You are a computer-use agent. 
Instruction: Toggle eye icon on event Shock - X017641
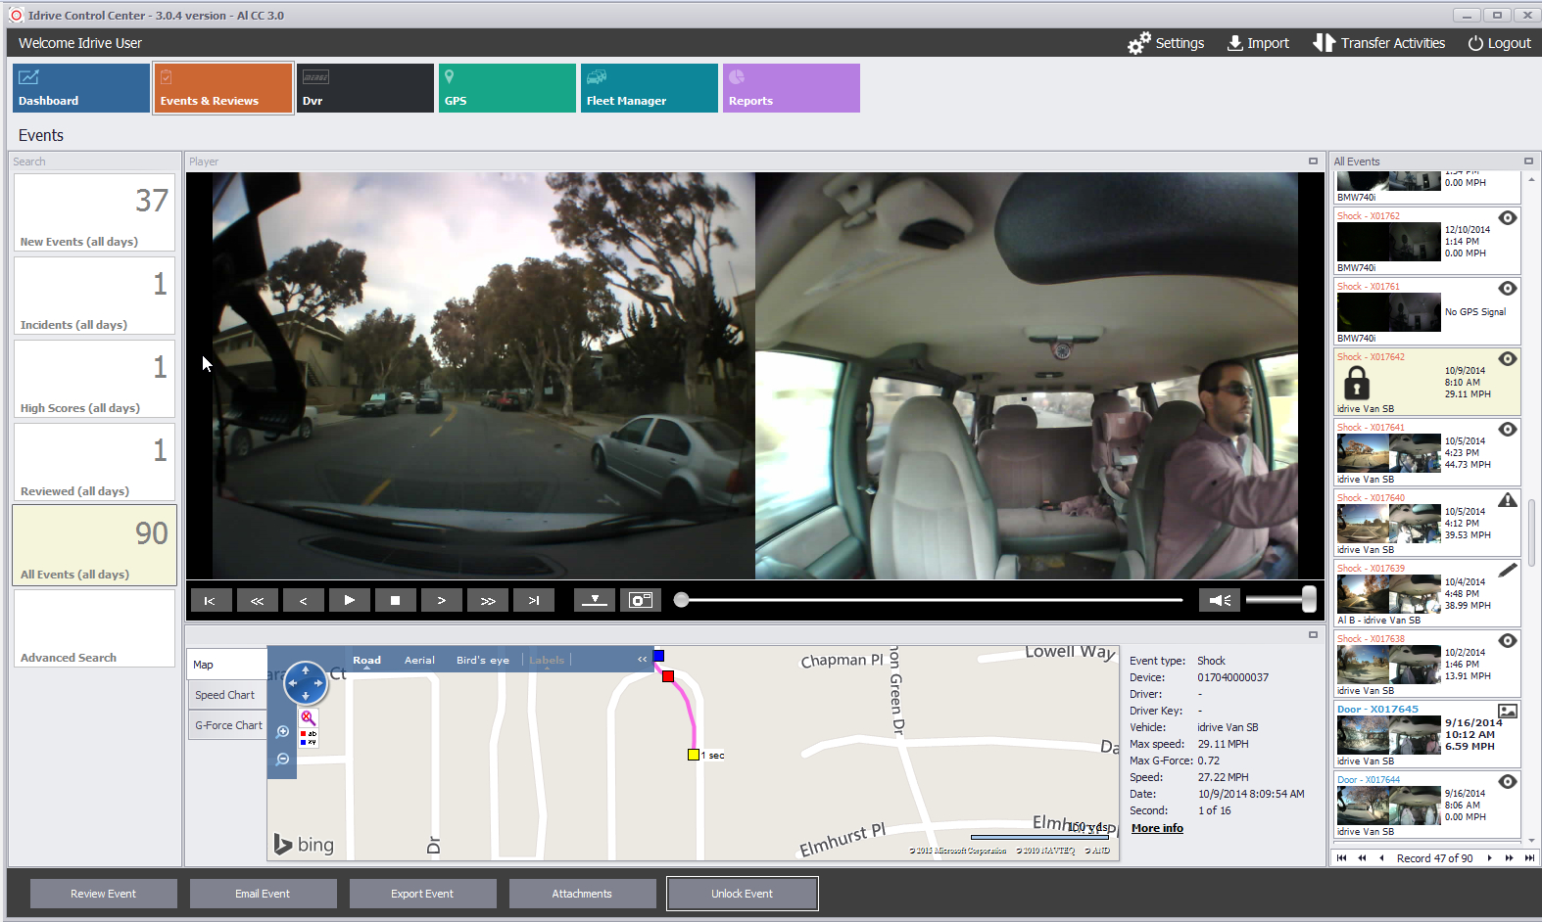tap(1508, 430)
